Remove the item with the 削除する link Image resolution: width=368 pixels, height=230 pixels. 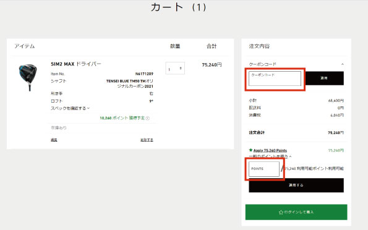tap(147, 140)
